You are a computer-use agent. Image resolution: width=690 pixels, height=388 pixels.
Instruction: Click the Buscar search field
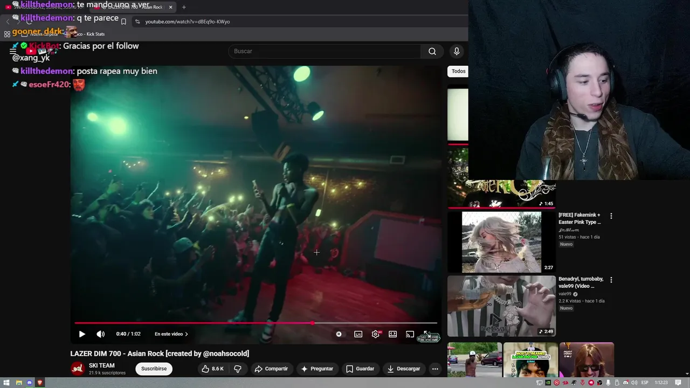tap(325, 51)
